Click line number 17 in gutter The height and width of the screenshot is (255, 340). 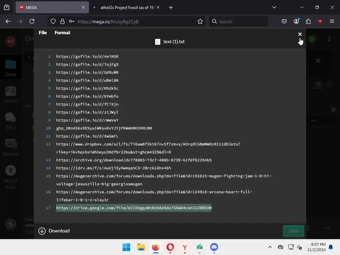[x=48, y=208]
